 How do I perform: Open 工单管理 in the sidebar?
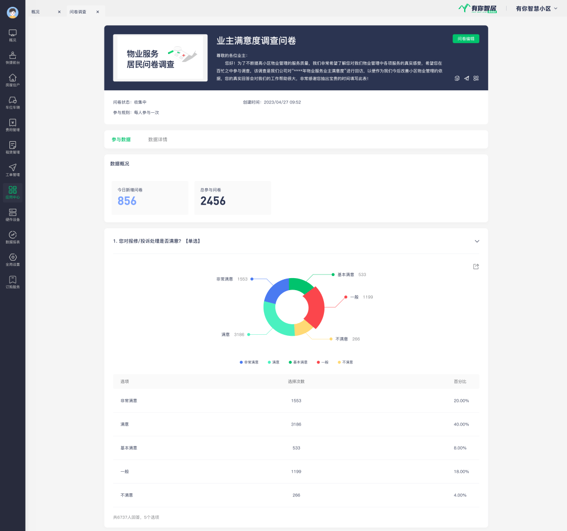(13, 169)
